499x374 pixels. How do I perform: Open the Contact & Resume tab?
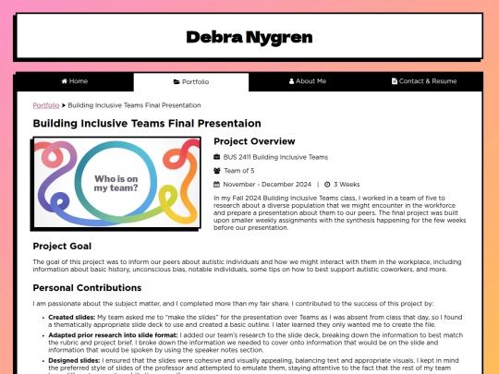[424, 81]
